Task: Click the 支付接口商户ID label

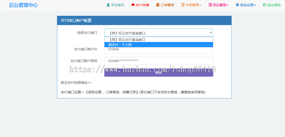Action: coord(85,49)
